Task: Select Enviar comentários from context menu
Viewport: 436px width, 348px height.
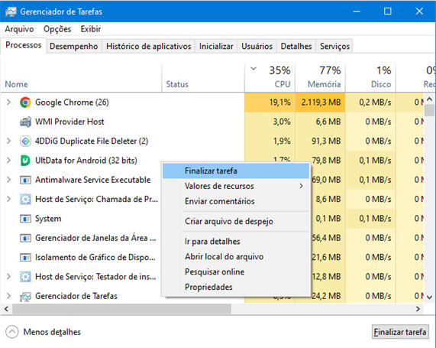Action: tap(236, 201)
